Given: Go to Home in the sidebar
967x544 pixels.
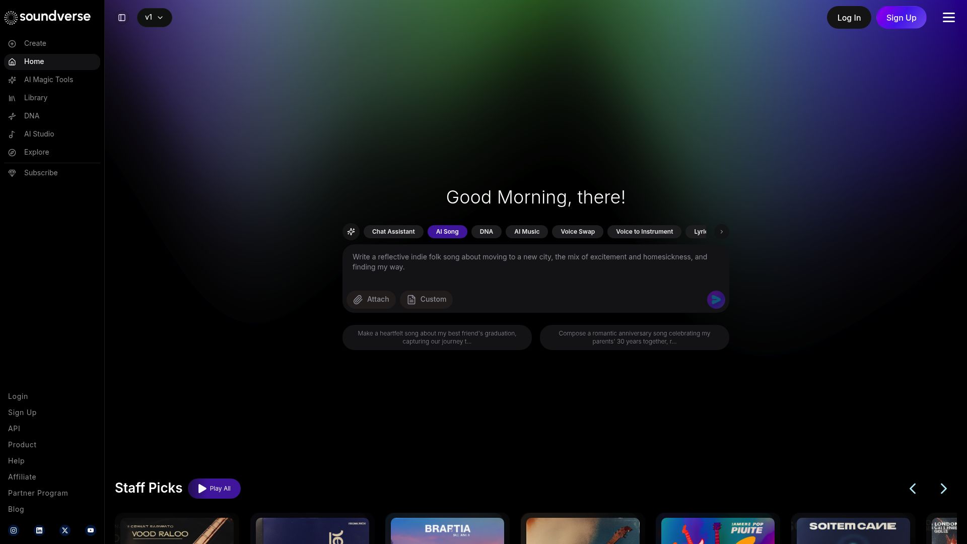Looking at the screenshot, I should coord(52,61).
